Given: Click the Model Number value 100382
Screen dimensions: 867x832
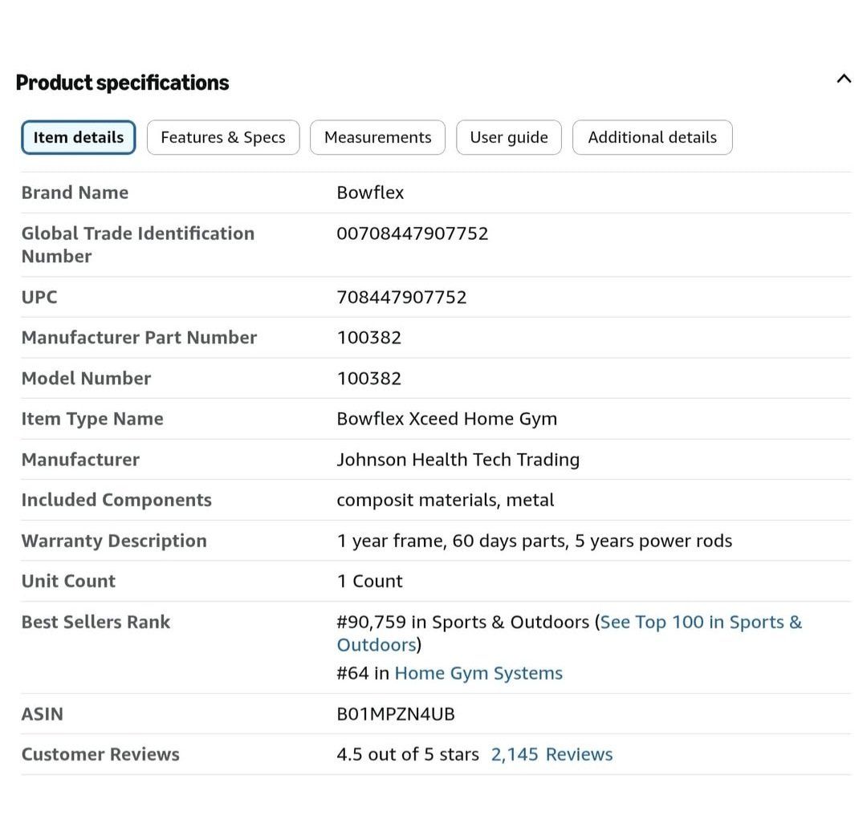Looking at the screenshot, I should (x=368, y=379).
